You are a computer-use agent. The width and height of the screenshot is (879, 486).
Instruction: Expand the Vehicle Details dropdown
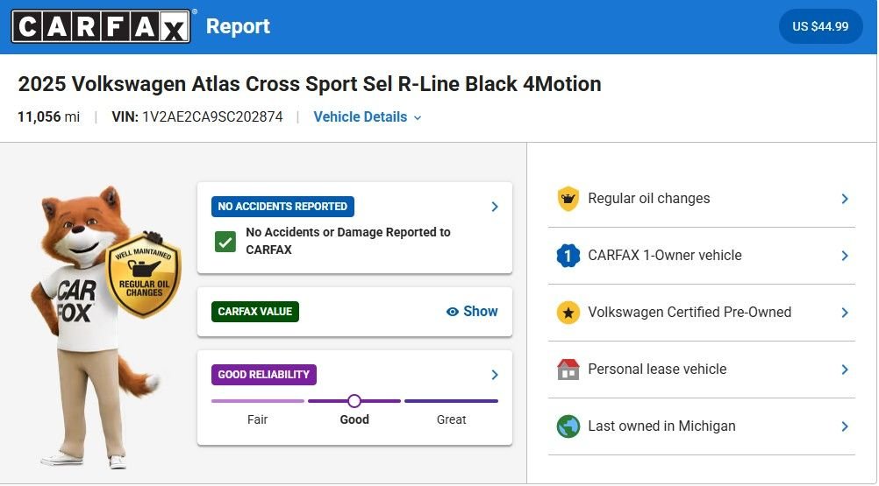click(368, 117)
